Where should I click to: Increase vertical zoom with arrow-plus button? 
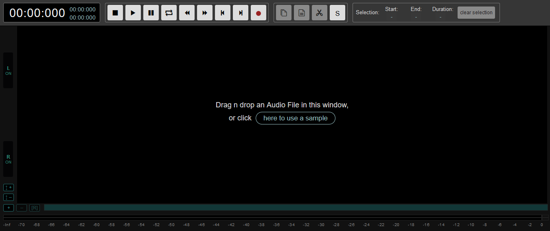(8, 187)
